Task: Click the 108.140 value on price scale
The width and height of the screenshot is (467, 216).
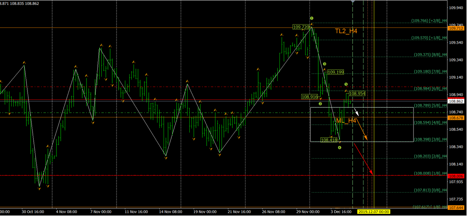Action: (456, 164)
